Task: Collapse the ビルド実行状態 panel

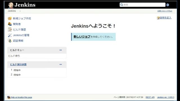Action: point(61,65)
